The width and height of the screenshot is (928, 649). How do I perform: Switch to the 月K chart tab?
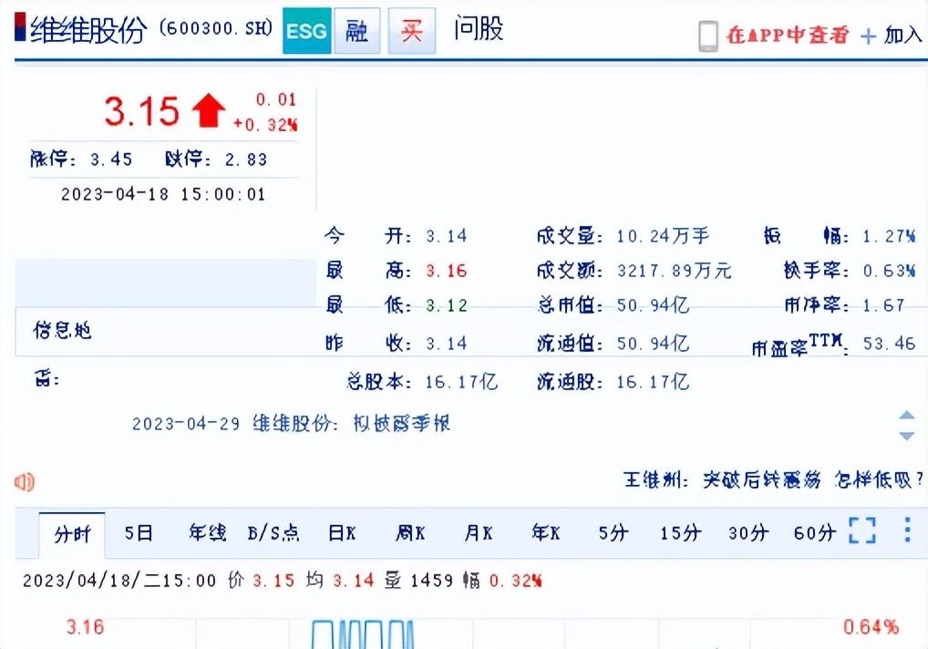pyautogui.click(x=479, y=533)
